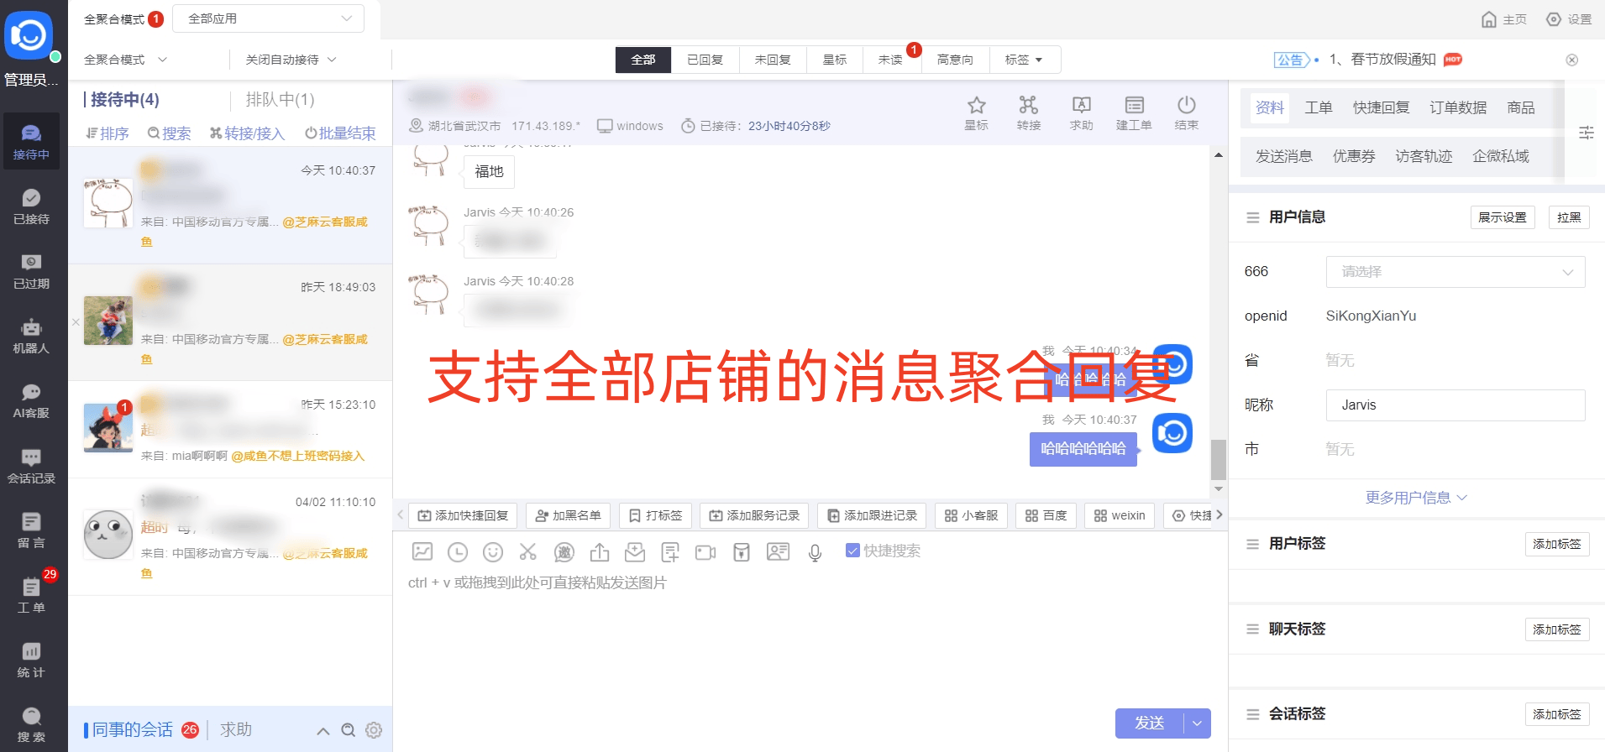Open the 全部应用 dropdown
This screenshot has width=1605, height=752.
coord(268,18)
